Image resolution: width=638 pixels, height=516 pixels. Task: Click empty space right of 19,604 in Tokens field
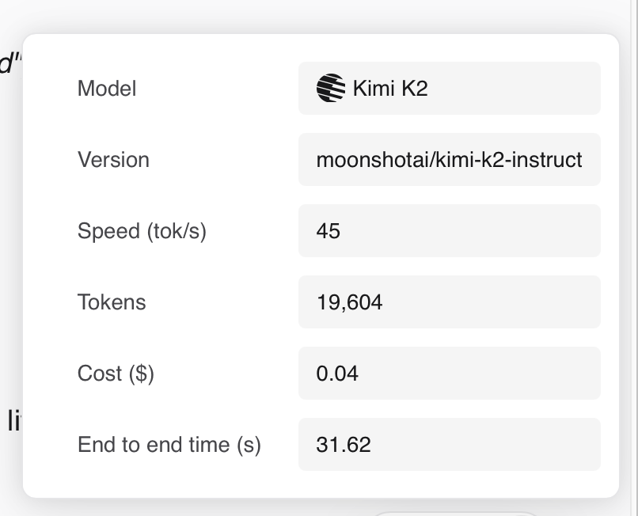[x=491, y=302]
